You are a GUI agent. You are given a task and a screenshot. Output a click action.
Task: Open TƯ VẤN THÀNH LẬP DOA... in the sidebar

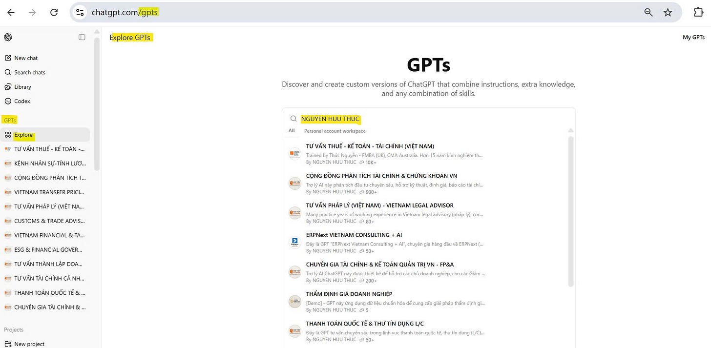46,264
